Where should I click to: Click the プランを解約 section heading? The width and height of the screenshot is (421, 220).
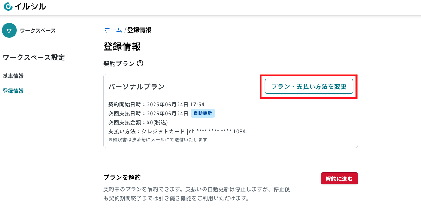click(x=122, y=177)
